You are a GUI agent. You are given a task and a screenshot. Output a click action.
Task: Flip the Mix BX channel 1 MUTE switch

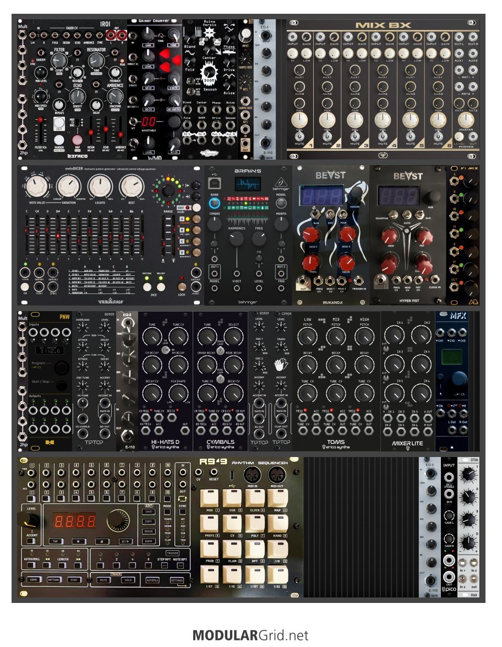299,136
